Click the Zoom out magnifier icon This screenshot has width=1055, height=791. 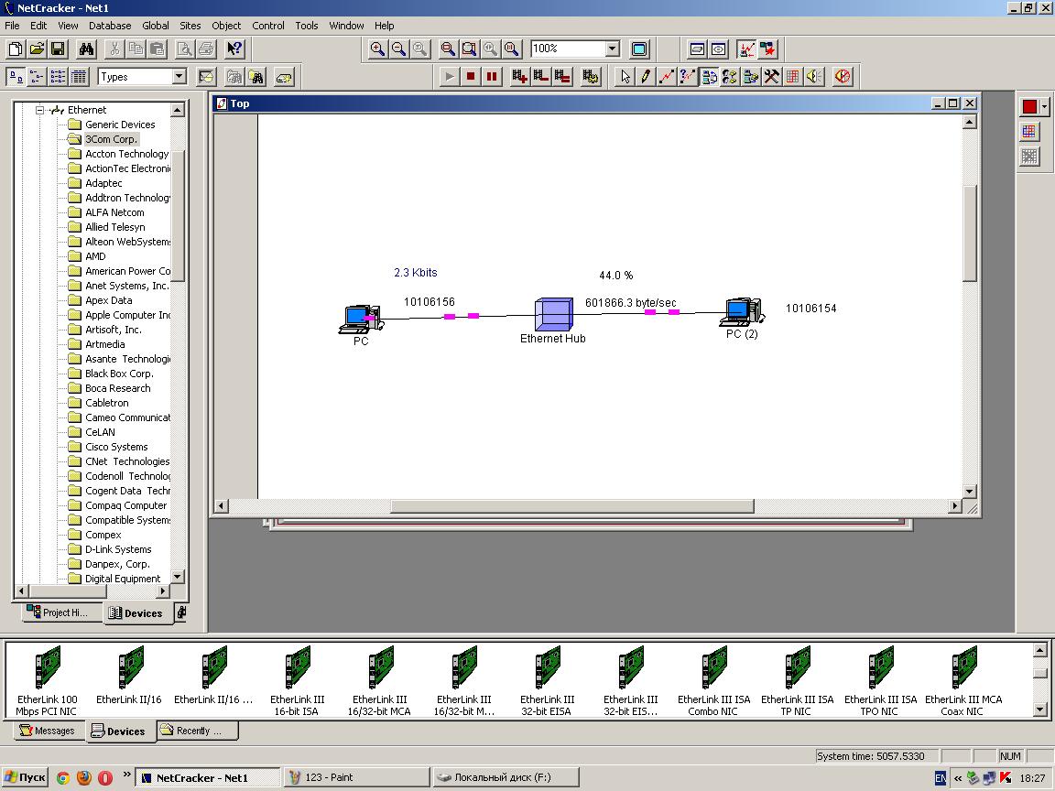coord(399,49)
